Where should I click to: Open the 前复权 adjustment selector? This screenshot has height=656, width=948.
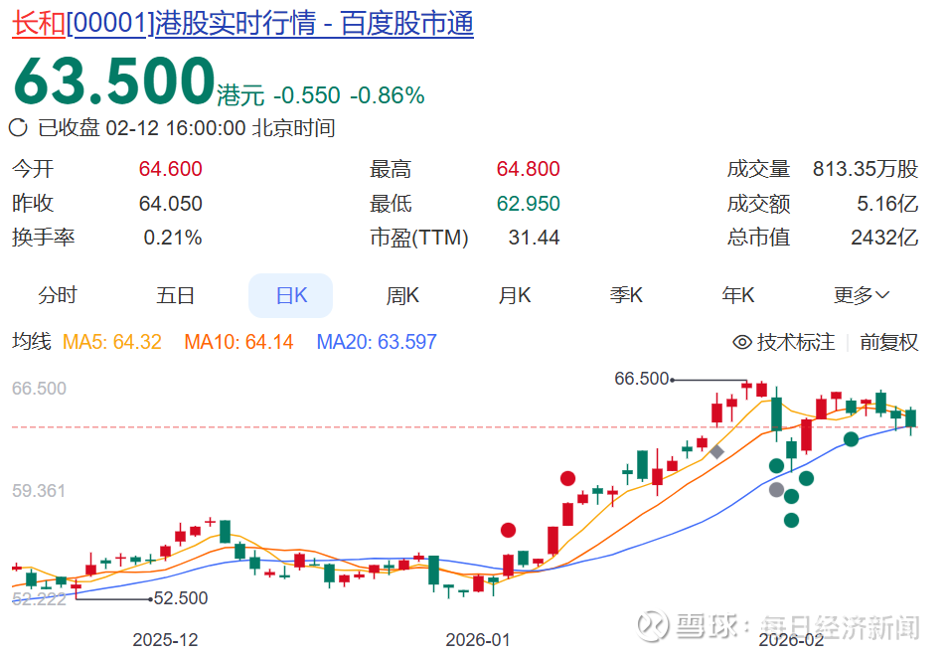[888, 342]
